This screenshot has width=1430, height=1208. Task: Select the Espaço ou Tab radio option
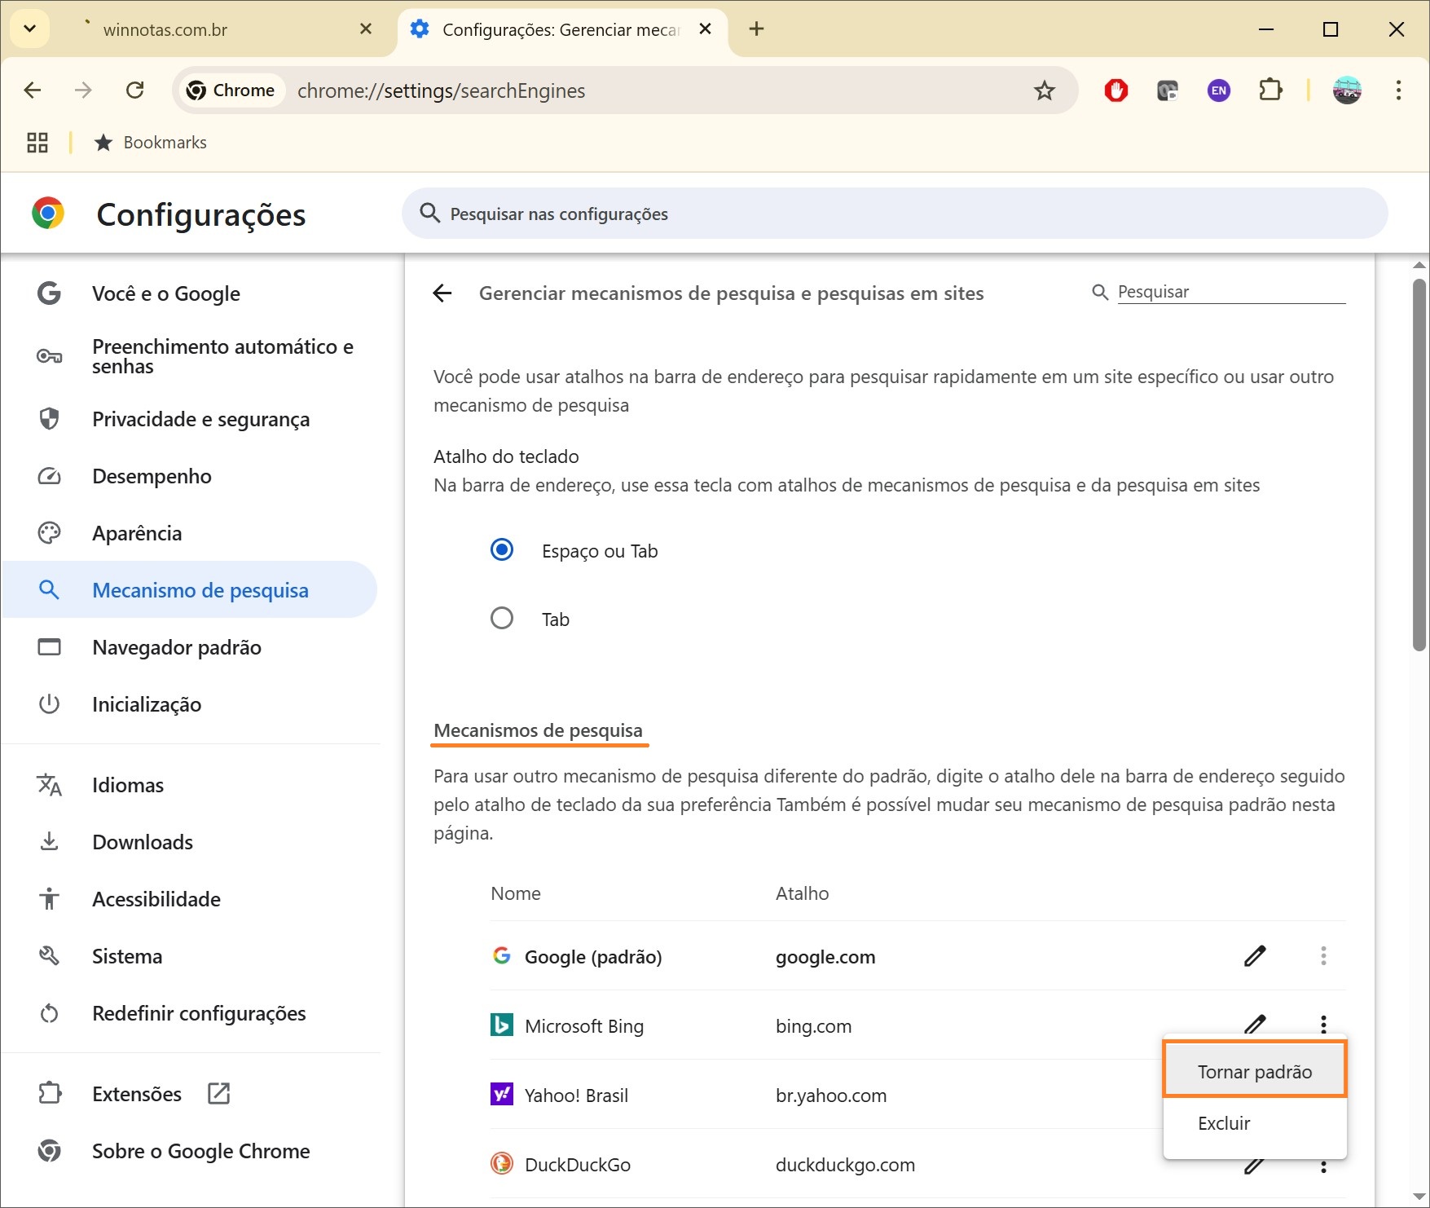502,550
